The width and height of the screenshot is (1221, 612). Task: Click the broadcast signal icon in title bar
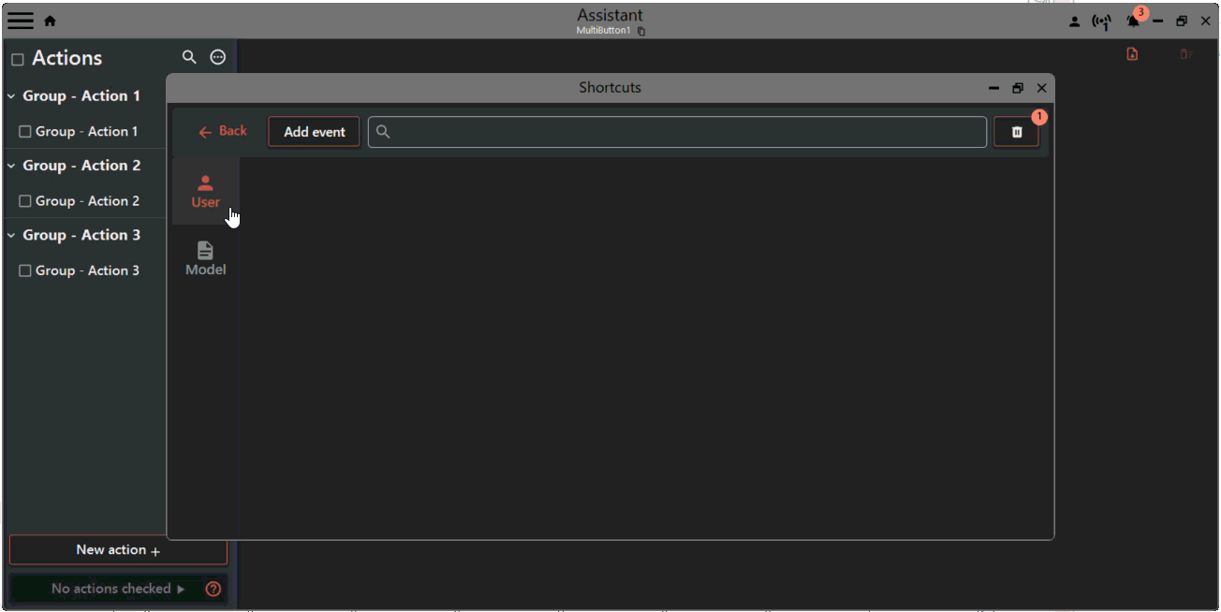[x=1101, y=21]
